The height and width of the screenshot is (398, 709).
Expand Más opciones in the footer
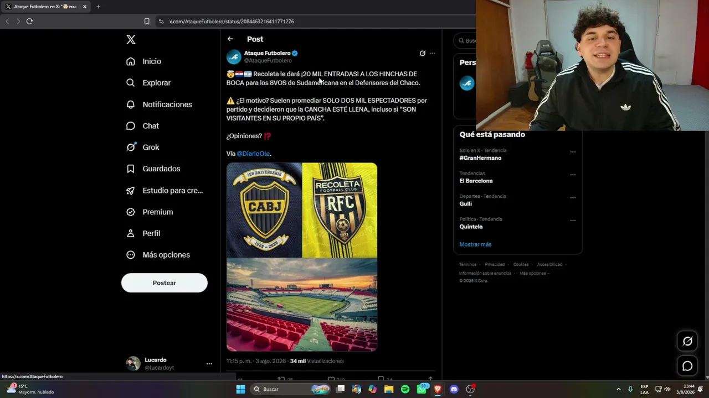pyautogui.click(x=535, y=273)
